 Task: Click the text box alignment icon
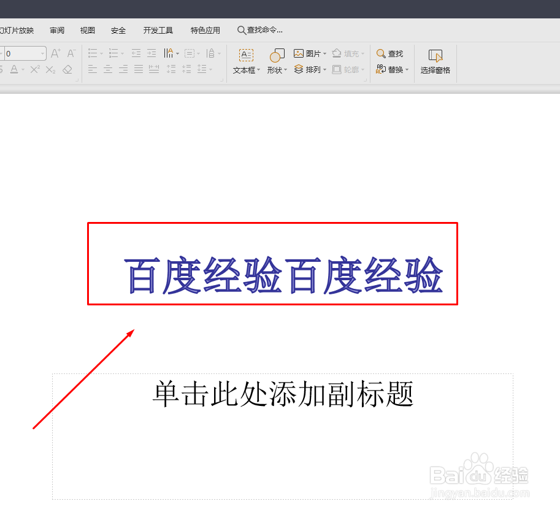click(x=190, y=53)
